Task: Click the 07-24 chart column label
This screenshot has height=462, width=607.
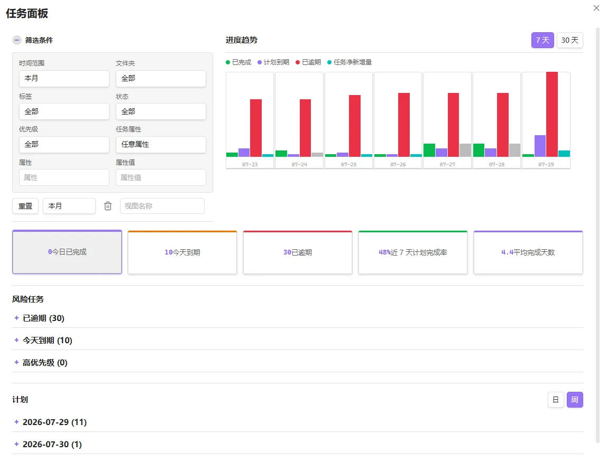Action: 299,165
